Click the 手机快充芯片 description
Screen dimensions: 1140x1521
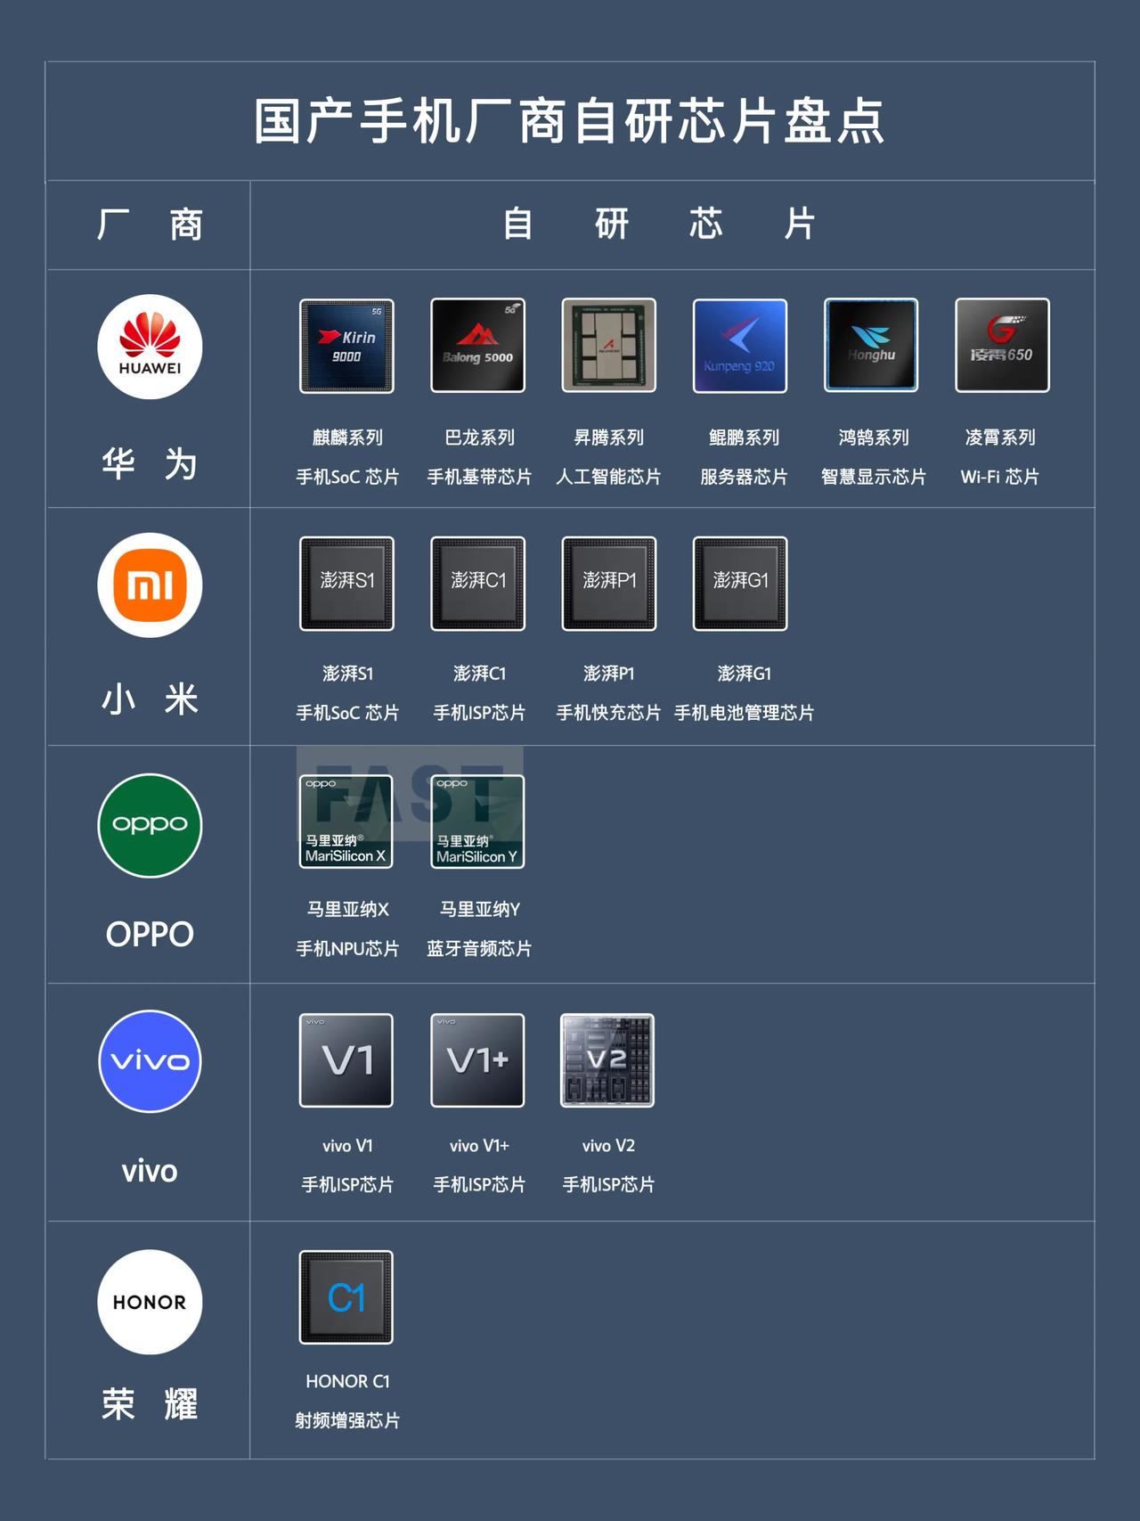[609, 713]
